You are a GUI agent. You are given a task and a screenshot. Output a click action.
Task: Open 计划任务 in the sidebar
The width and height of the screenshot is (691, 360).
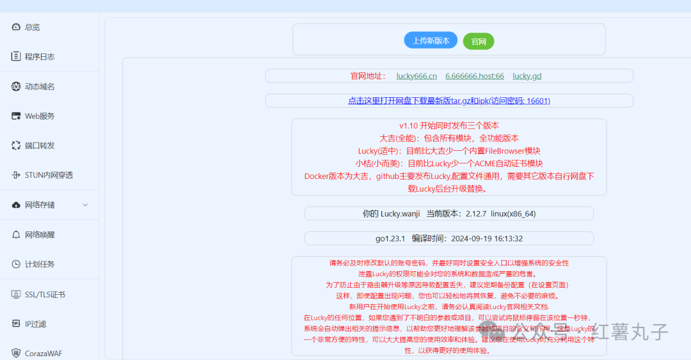[49, 264]
